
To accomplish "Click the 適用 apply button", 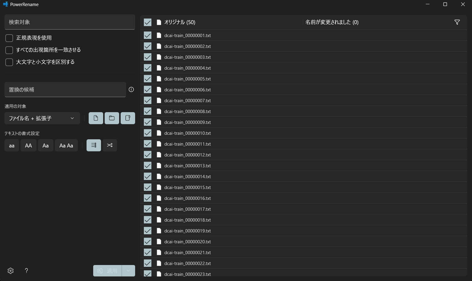I will [107, 271].
